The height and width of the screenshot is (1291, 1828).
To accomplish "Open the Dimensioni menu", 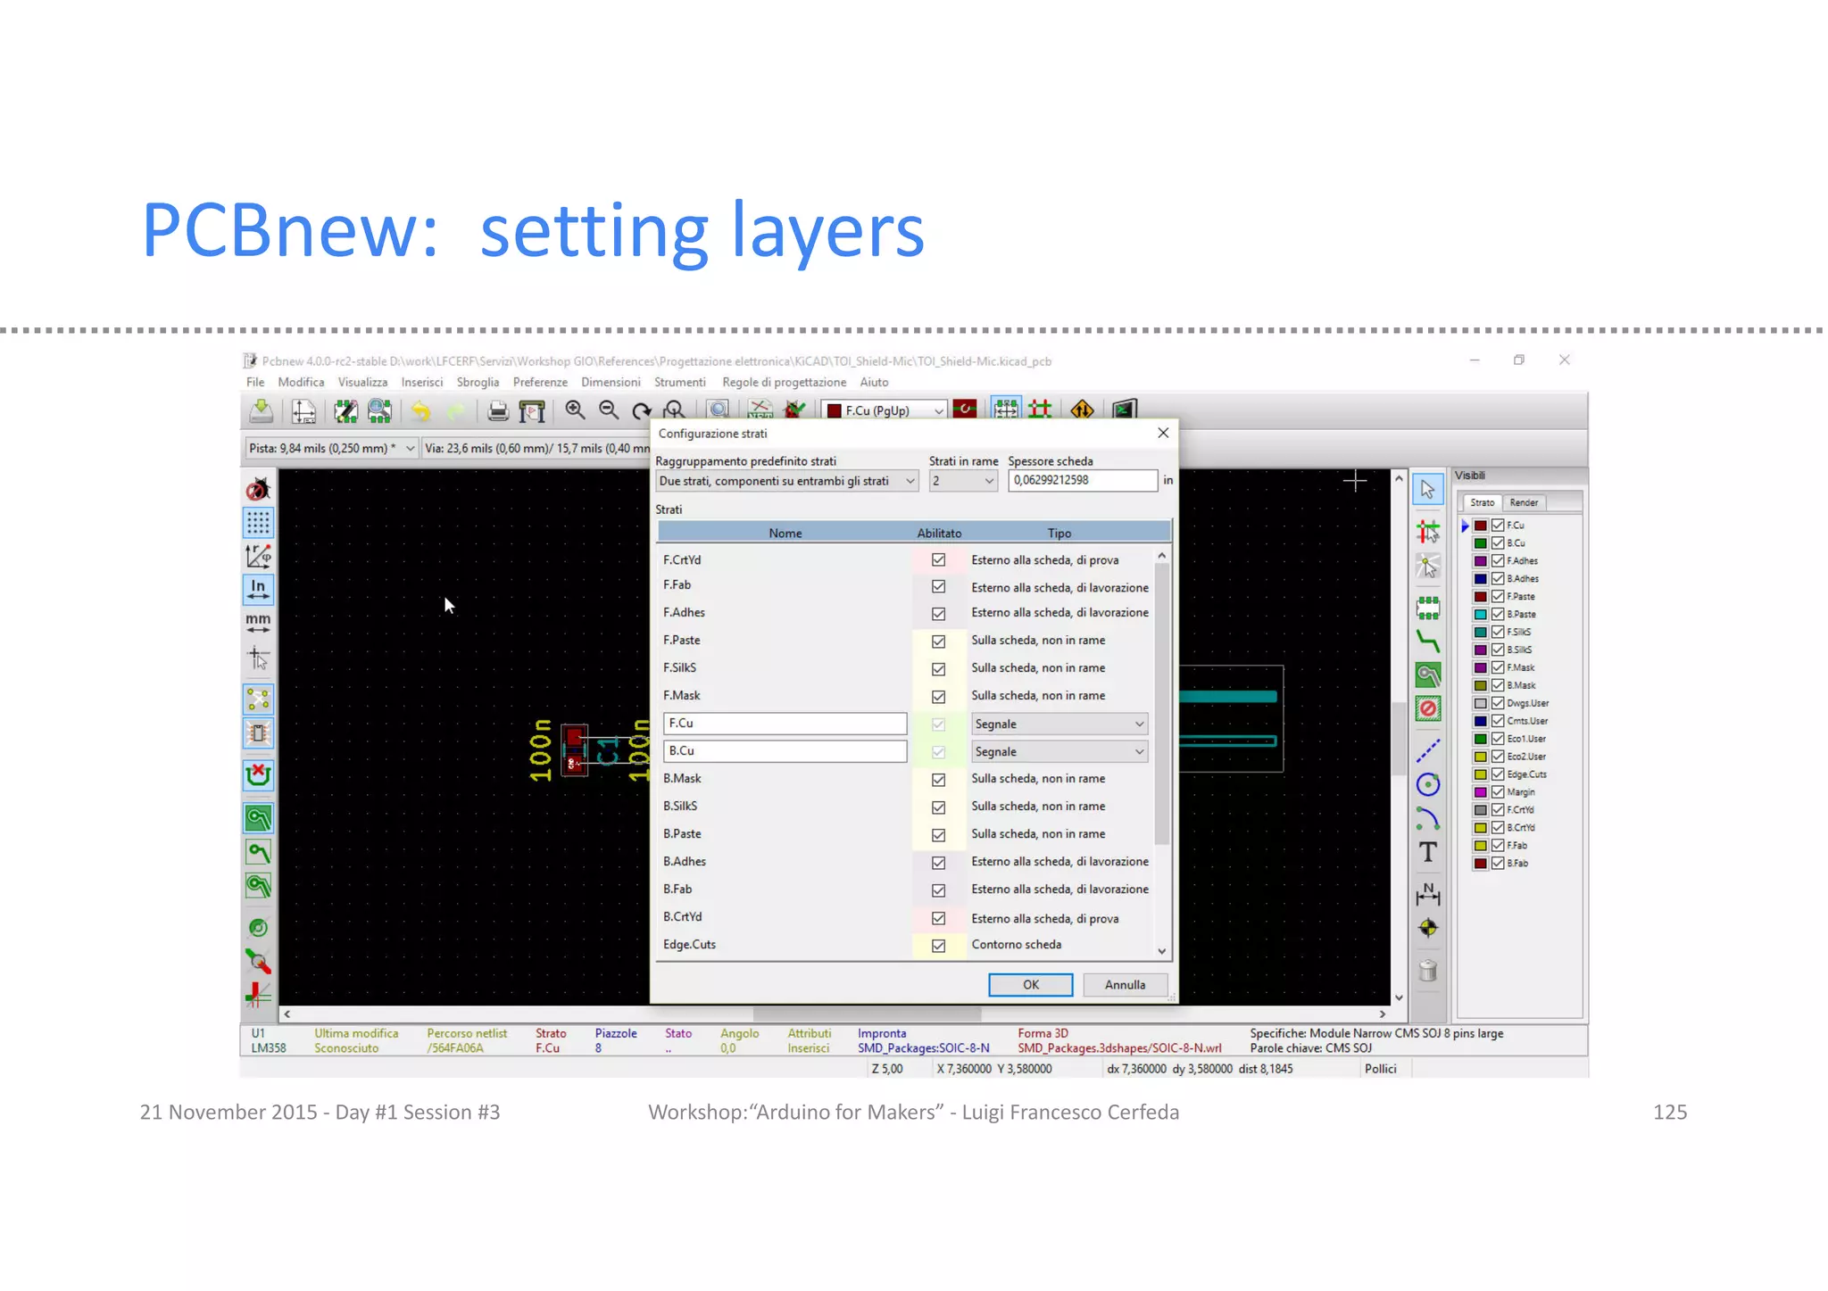I will point(611,382).
